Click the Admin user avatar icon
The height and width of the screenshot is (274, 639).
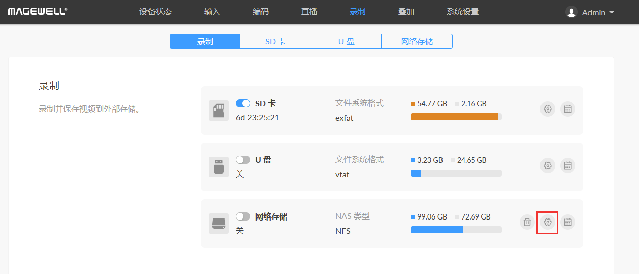point(571,12)
